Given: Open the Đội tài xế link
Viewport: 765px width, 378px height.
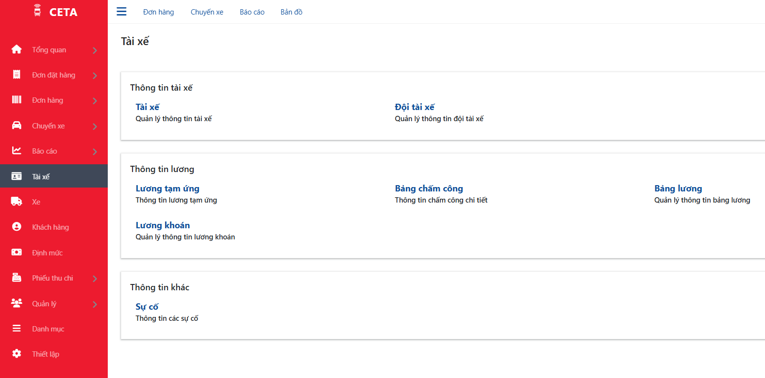Looking at the screenshot, I should [x=415, y=107].
